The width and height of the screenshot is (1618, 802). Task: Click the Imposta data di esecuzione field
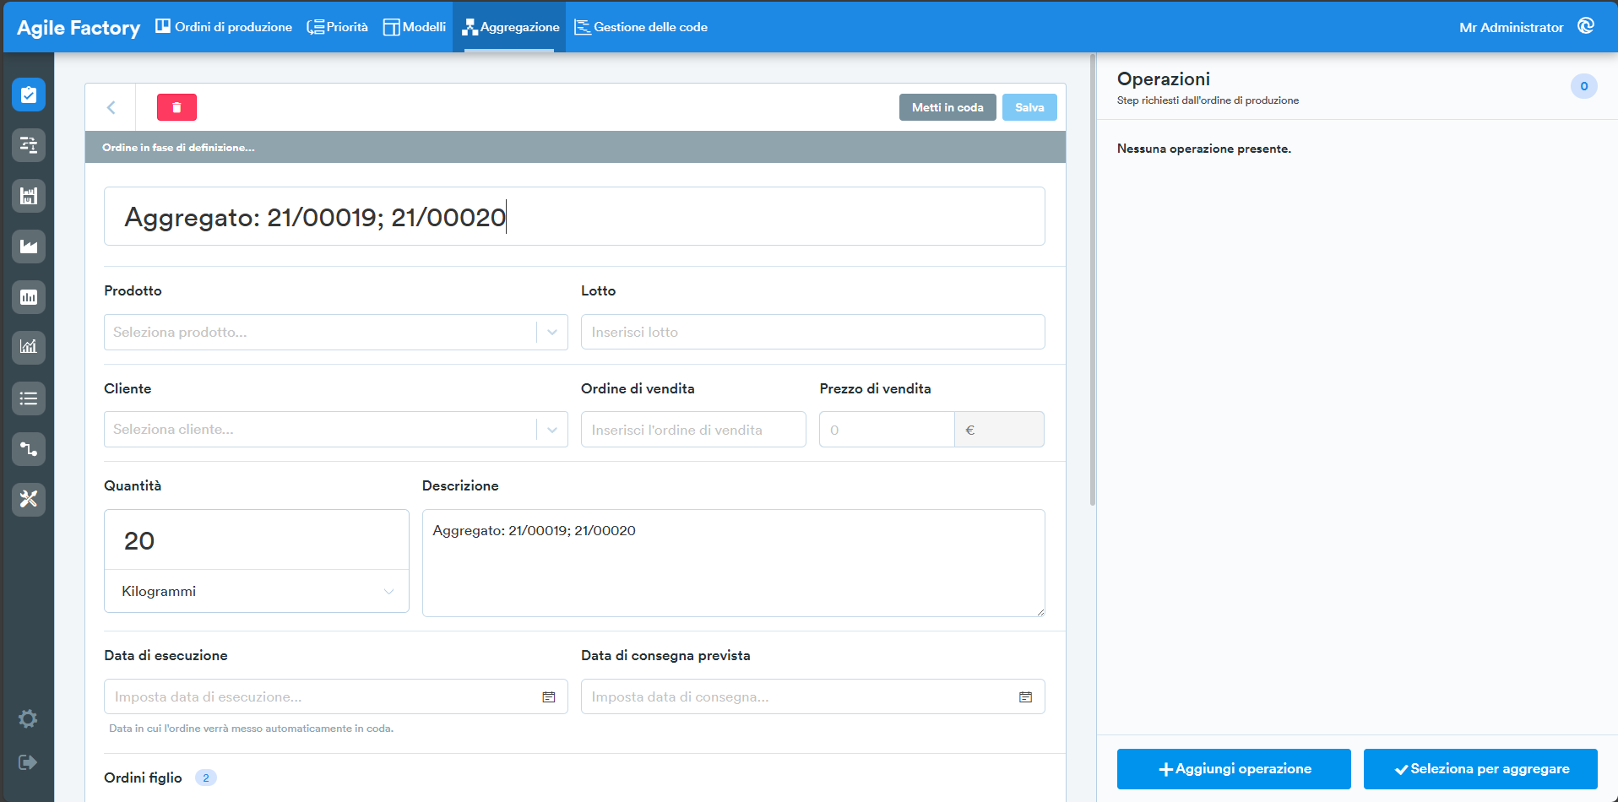[336, 696]
